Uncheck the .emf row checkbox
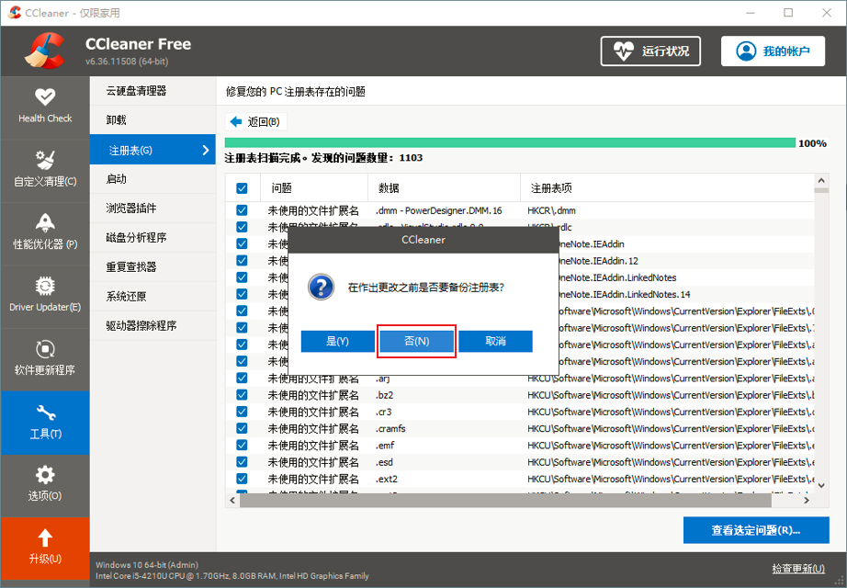The image size is (847, 588). (242, 446)
